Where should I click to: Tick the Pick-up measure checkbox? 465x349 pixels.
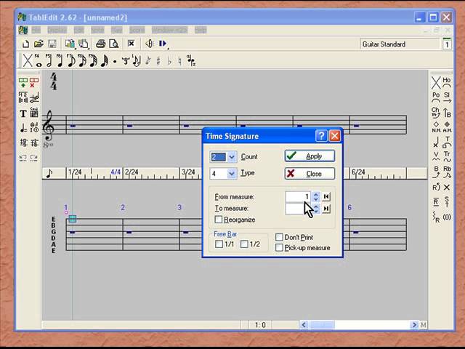point(279,247)
